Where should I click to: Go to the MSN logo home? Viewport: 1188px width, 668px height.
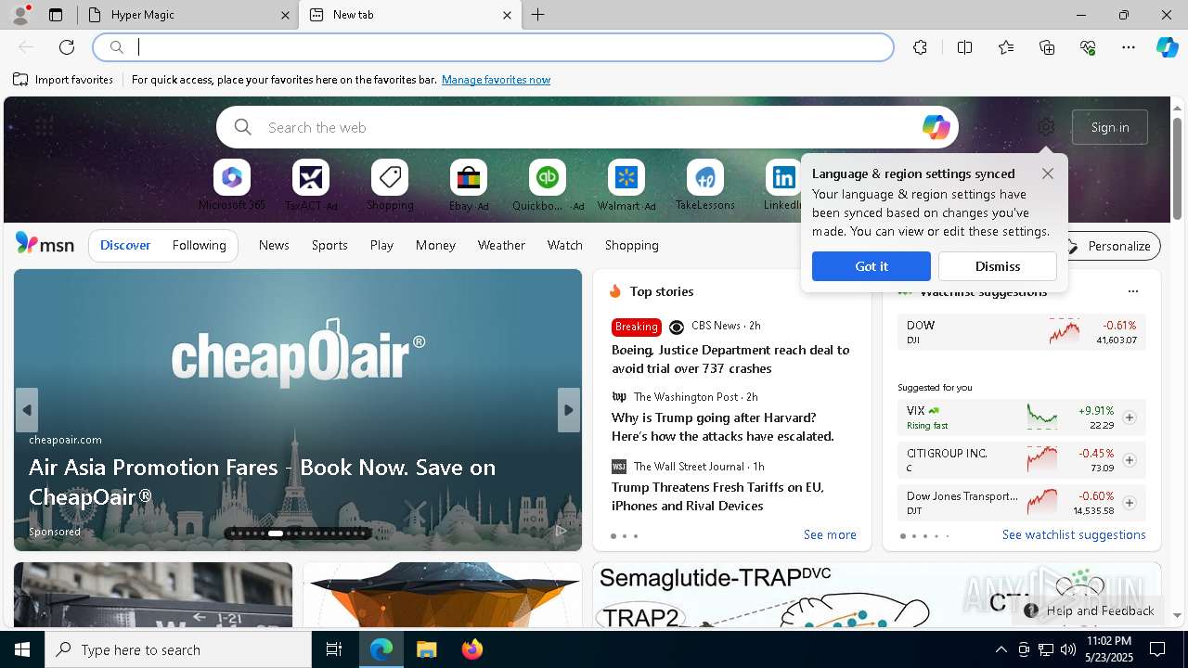[45, 244]
